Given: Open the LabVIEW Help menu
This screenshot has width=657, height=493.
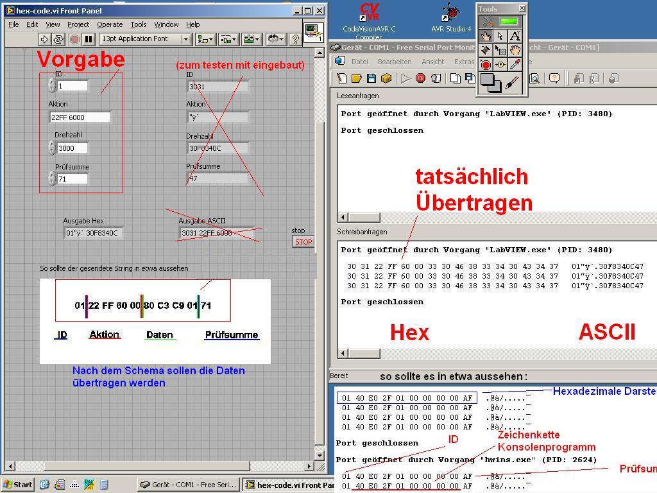Looking at the screenshot, I should click(x=192, y=24).
